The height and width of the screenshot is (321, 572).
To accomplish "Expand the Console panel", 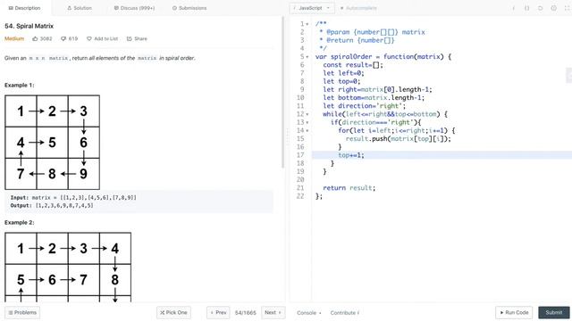I will (x=308, y=313).
